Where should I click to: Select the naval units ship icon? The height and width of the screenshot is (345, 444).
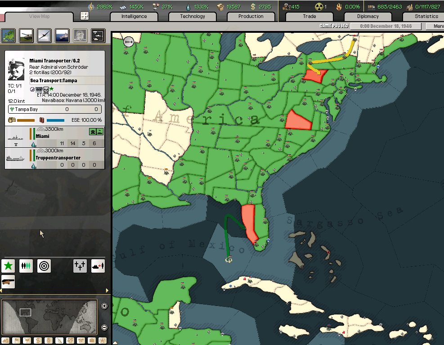[62, 35]
